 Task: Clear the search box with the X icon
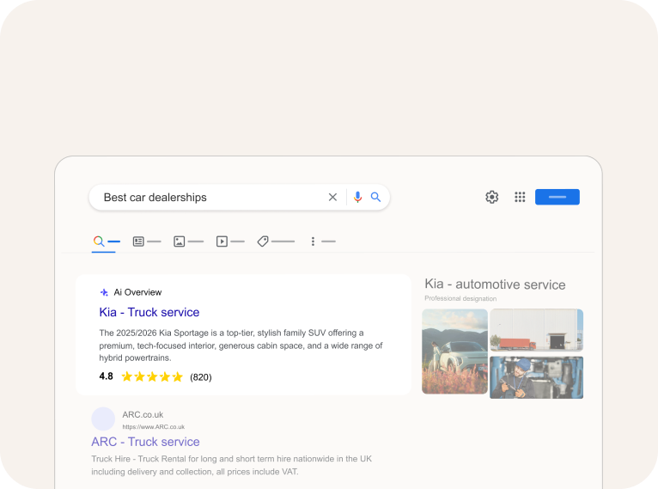coord(332,197)
